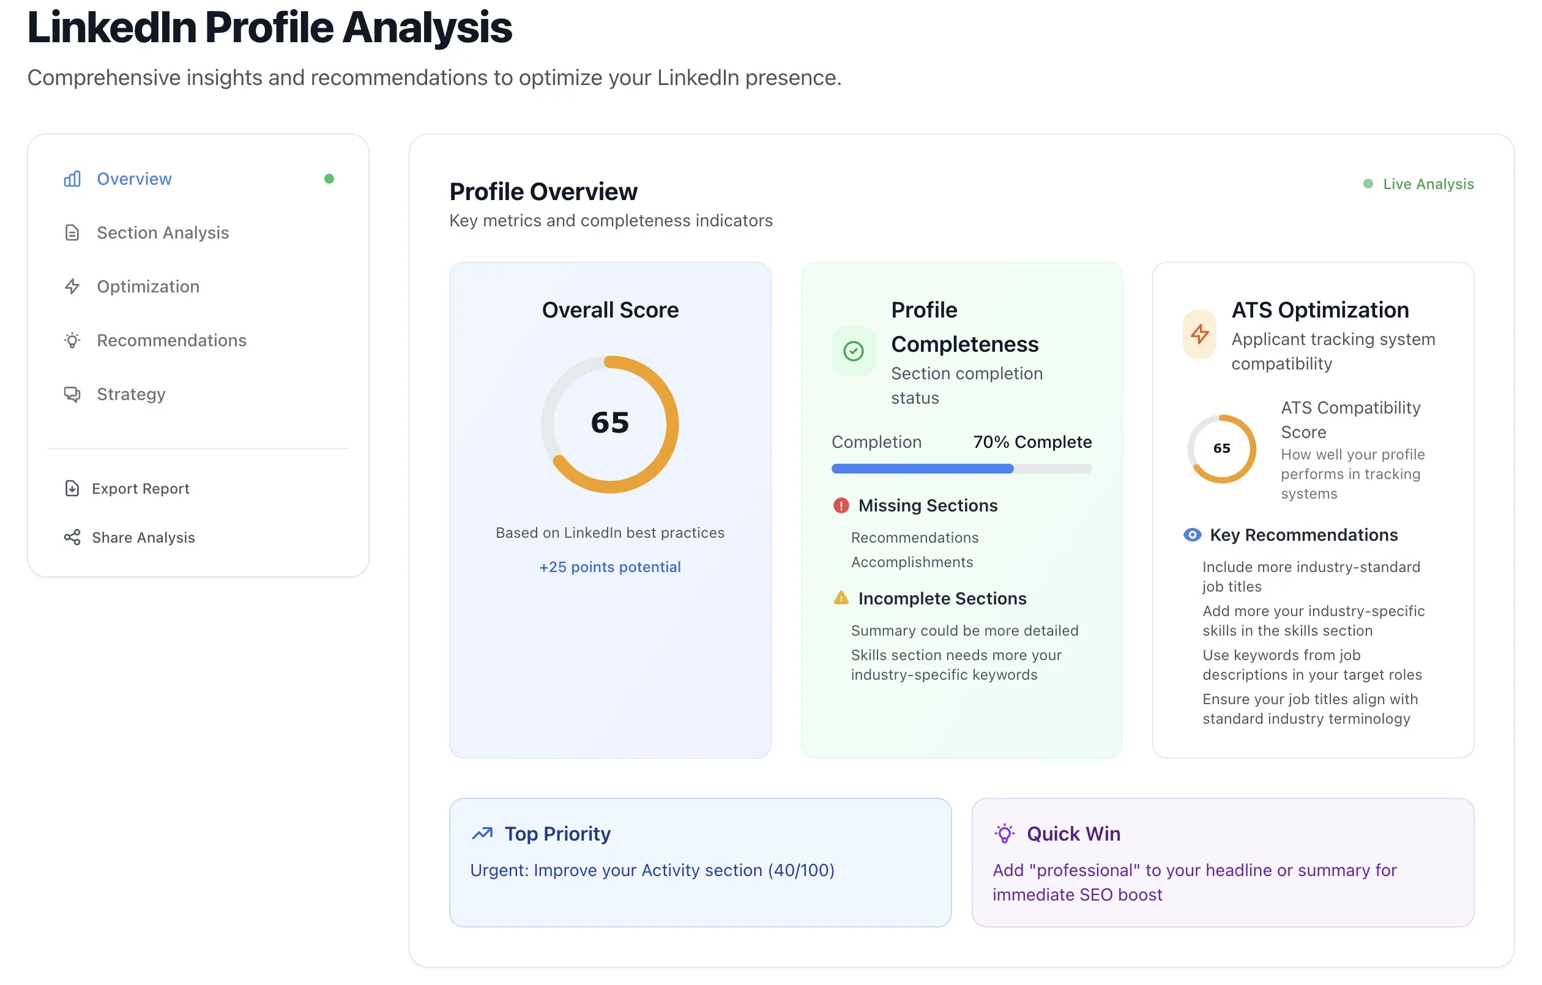Image resolution: width=1542 pixels, height=985 pixels.
Task: Click the ATS Compatibility Score label
Action: point(1350,420)
